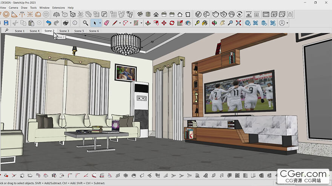Click the scene search magnifier button

pyautogui.click(x=6, y=30)
